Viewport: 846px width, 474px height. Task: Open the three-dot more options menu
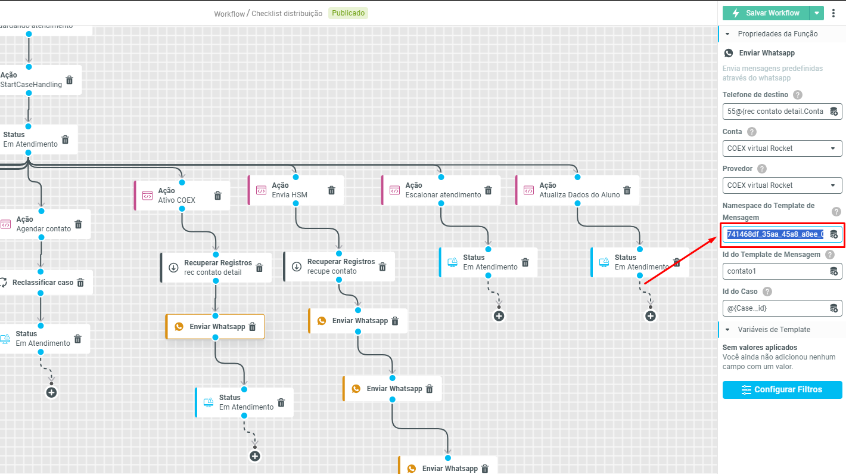[x=833, y=13]
